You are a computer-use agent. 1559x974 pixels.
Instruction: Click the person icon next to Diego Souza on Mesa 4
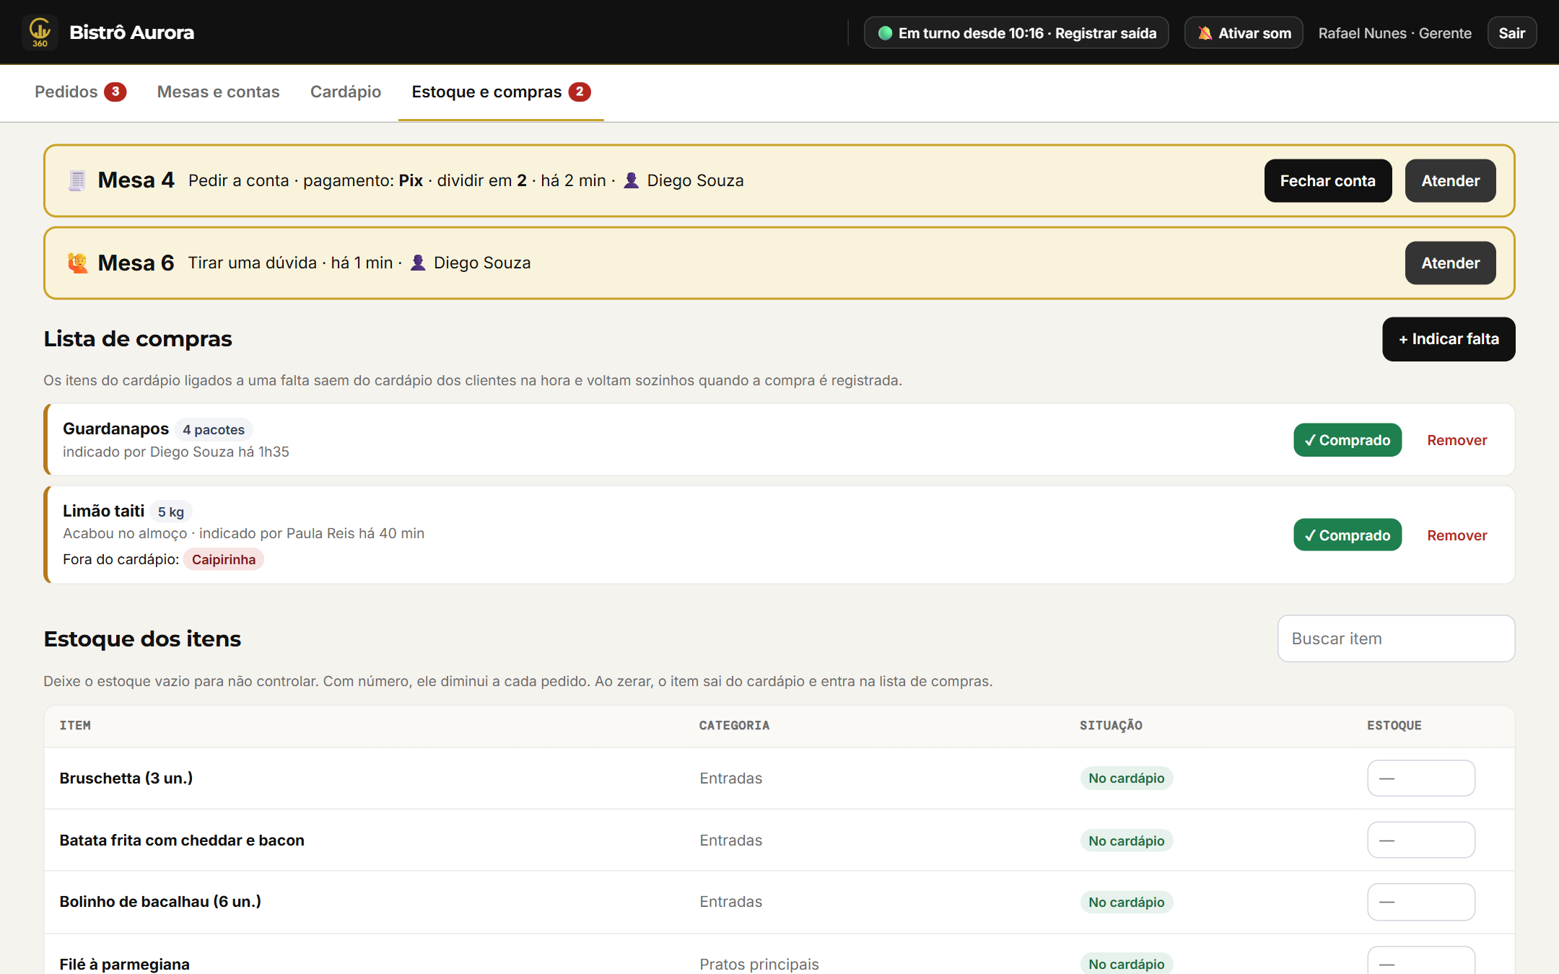coord(631,180)
